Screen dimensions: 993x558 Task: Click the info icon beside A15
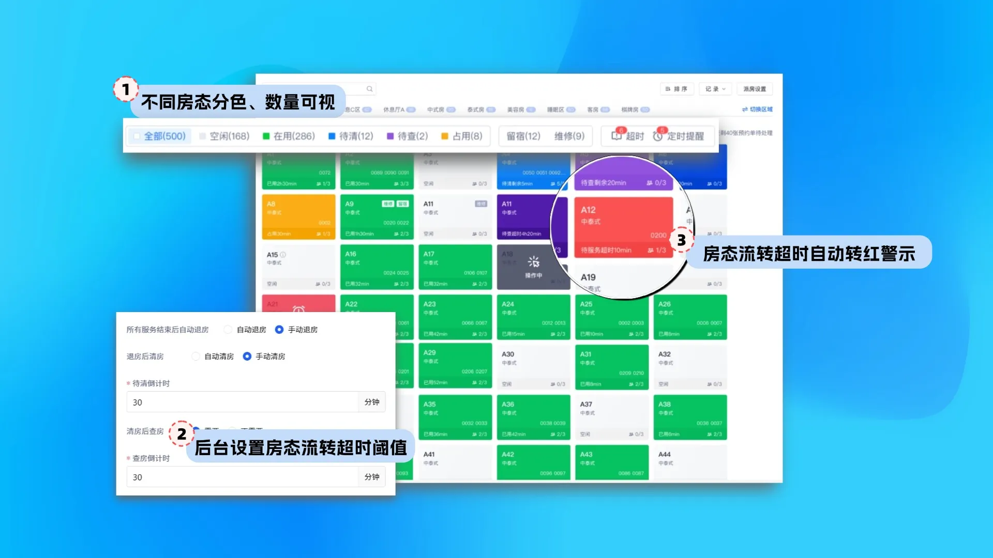[283, 255]
